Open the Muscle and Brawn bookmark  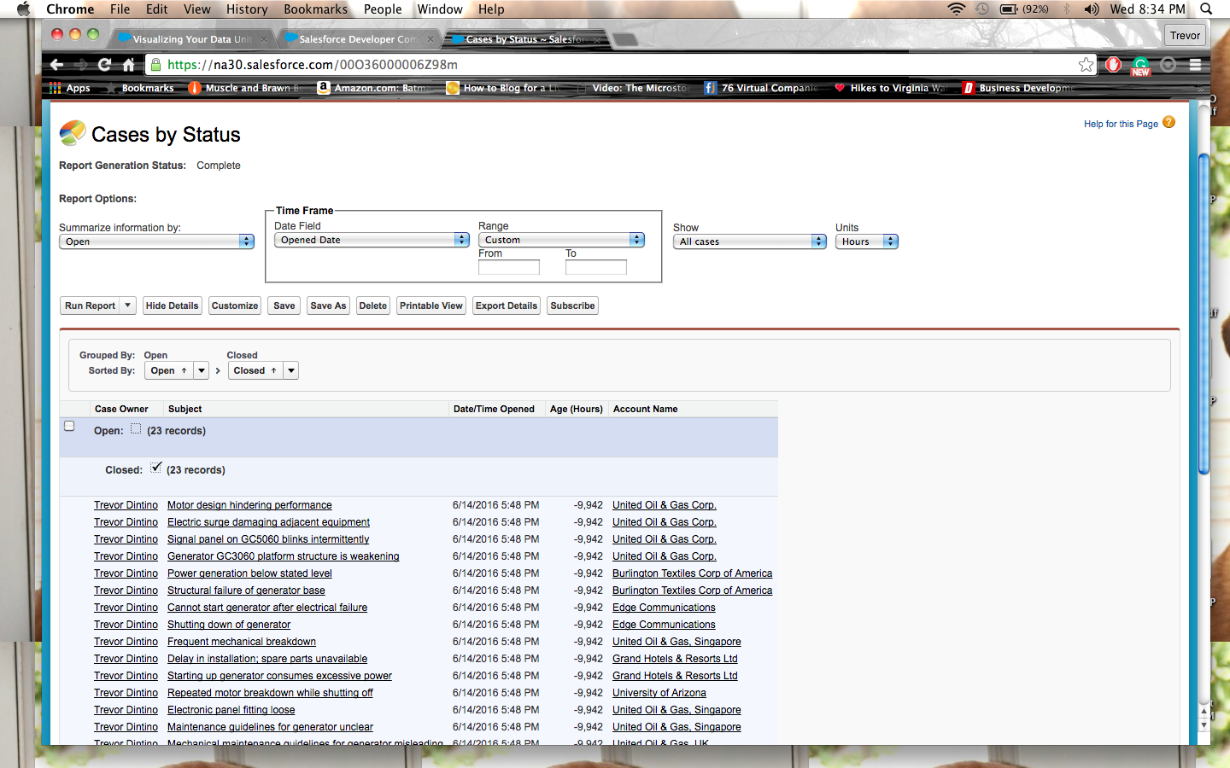coord(244,88)
